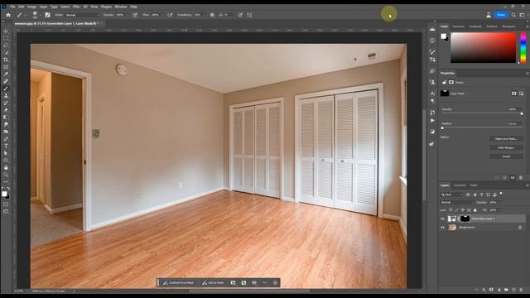Switch to the Channels tab
Screen dimensions: 530x298
point(460,185)
